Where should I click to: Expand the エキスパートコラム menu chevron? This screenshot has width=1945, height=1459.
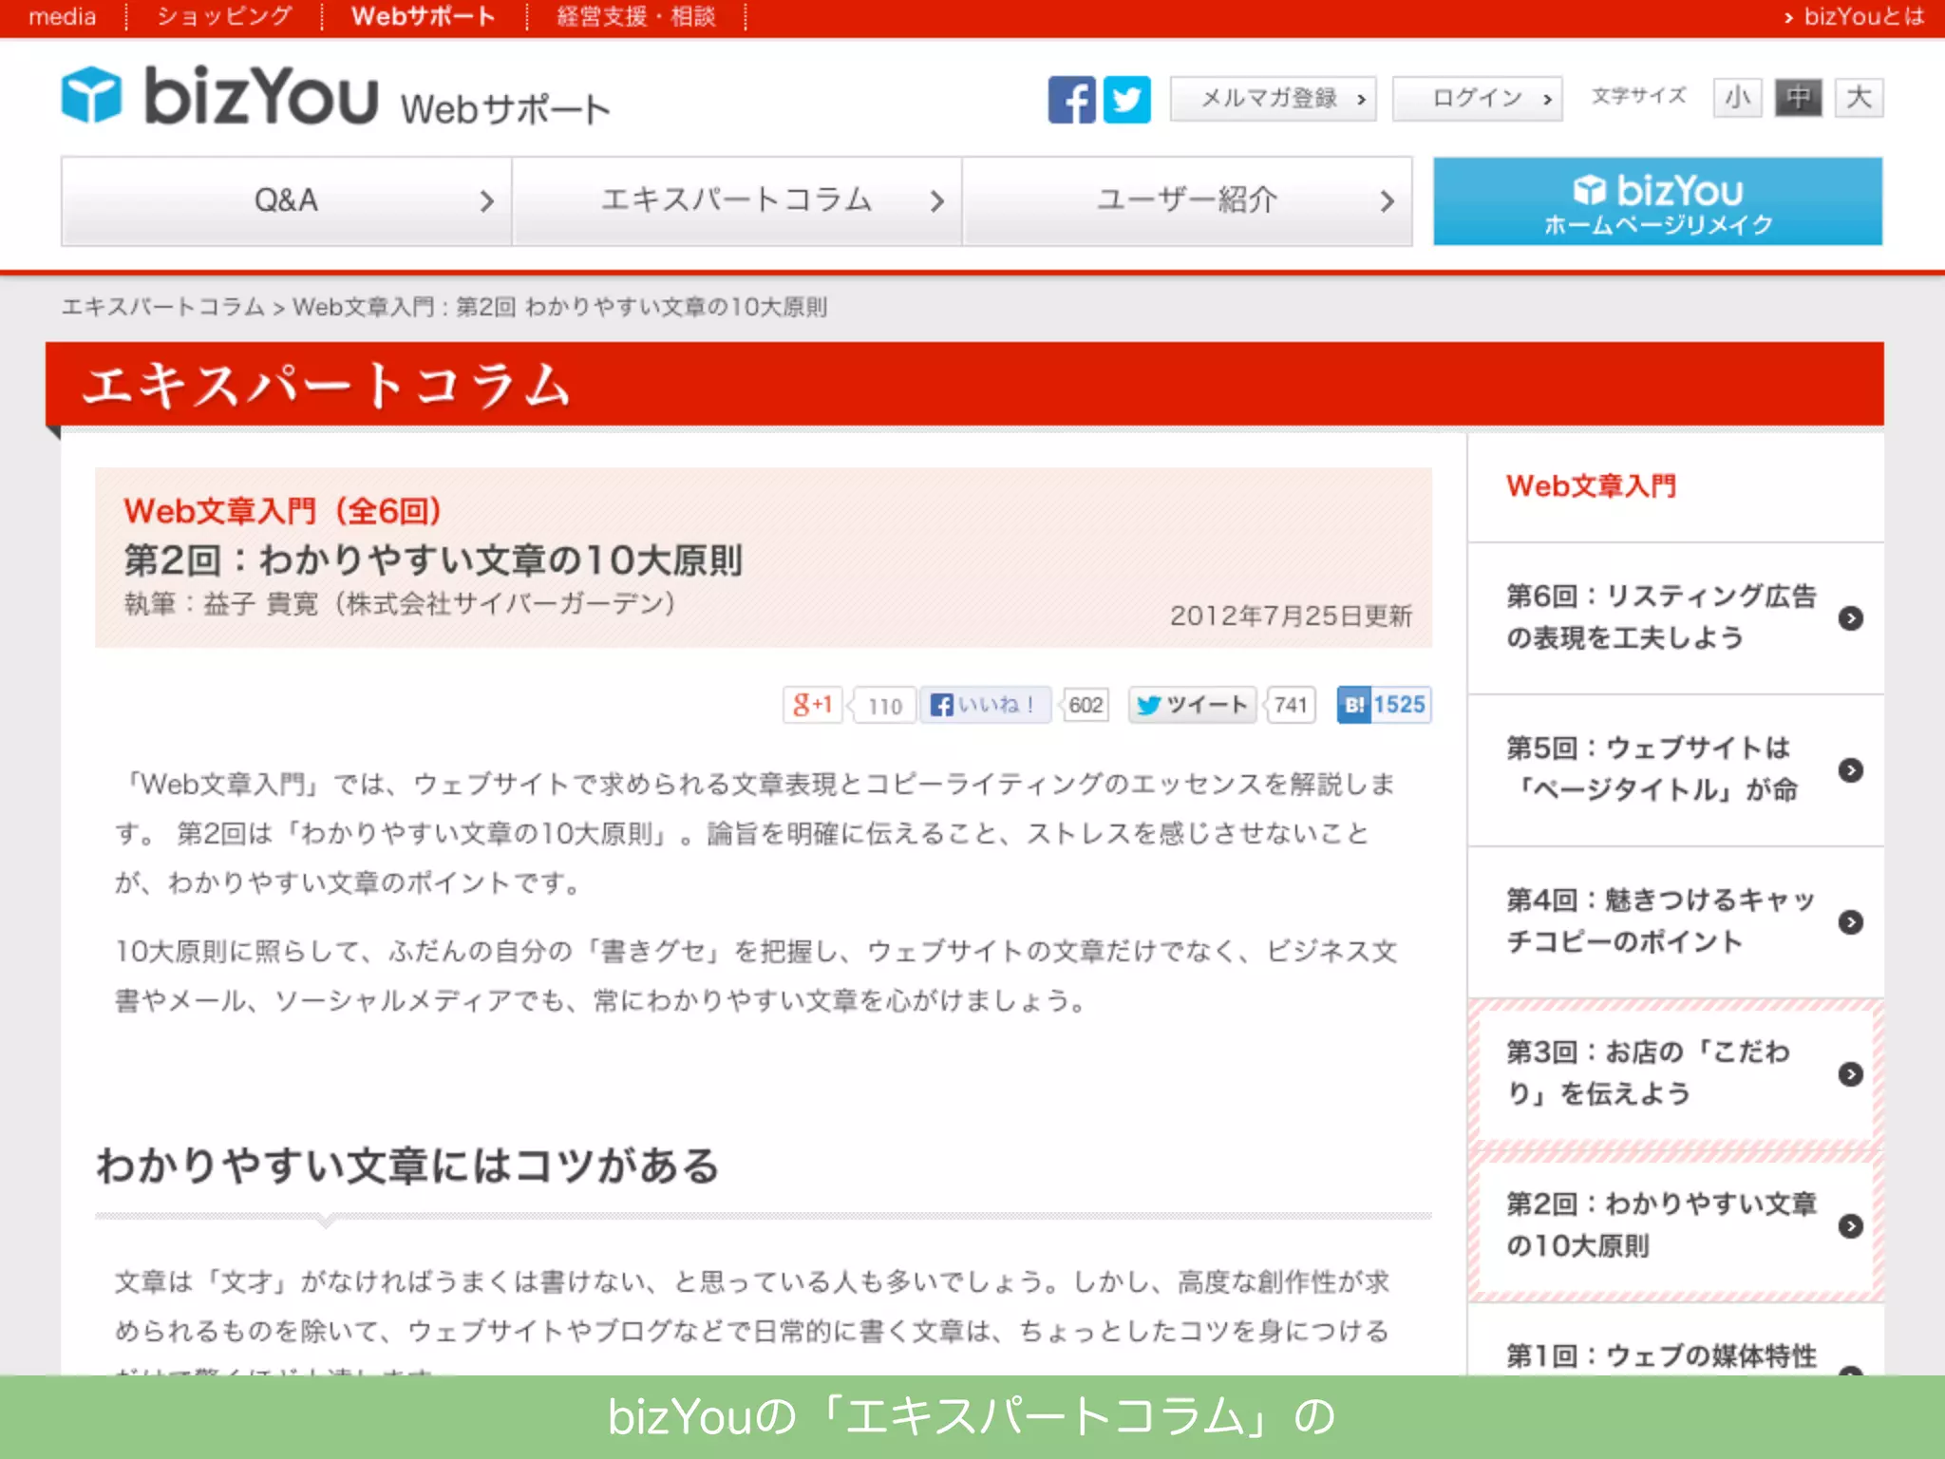[x=937, y=201]
